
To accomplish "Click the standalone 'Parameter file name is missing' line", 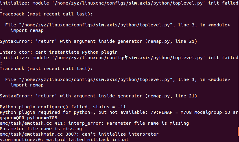I will tap(41, 129).
